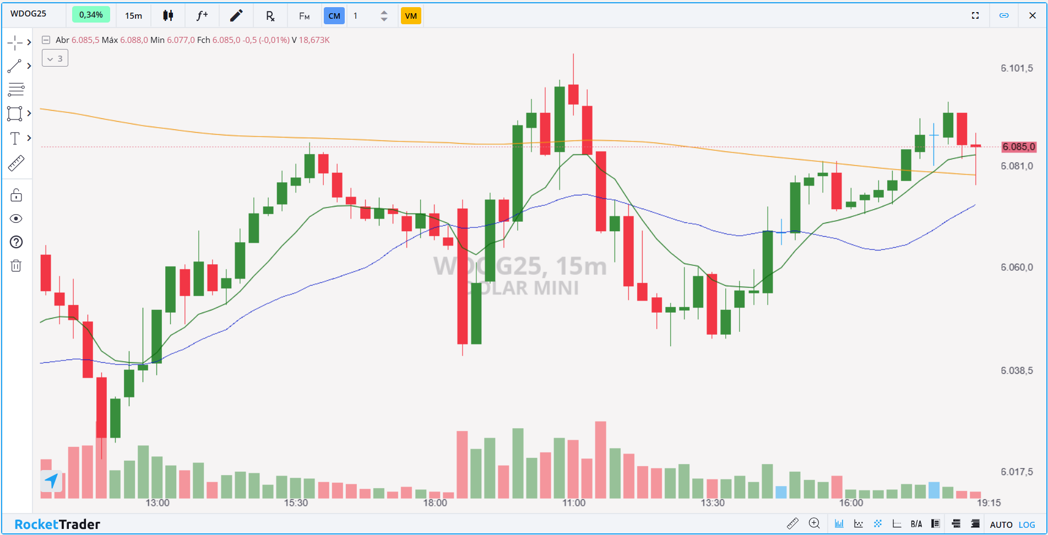Screen dimensions: 1048x535
Task: Pick the ruler measurement tool in left sidebar
Action: (x=16, y=163)
